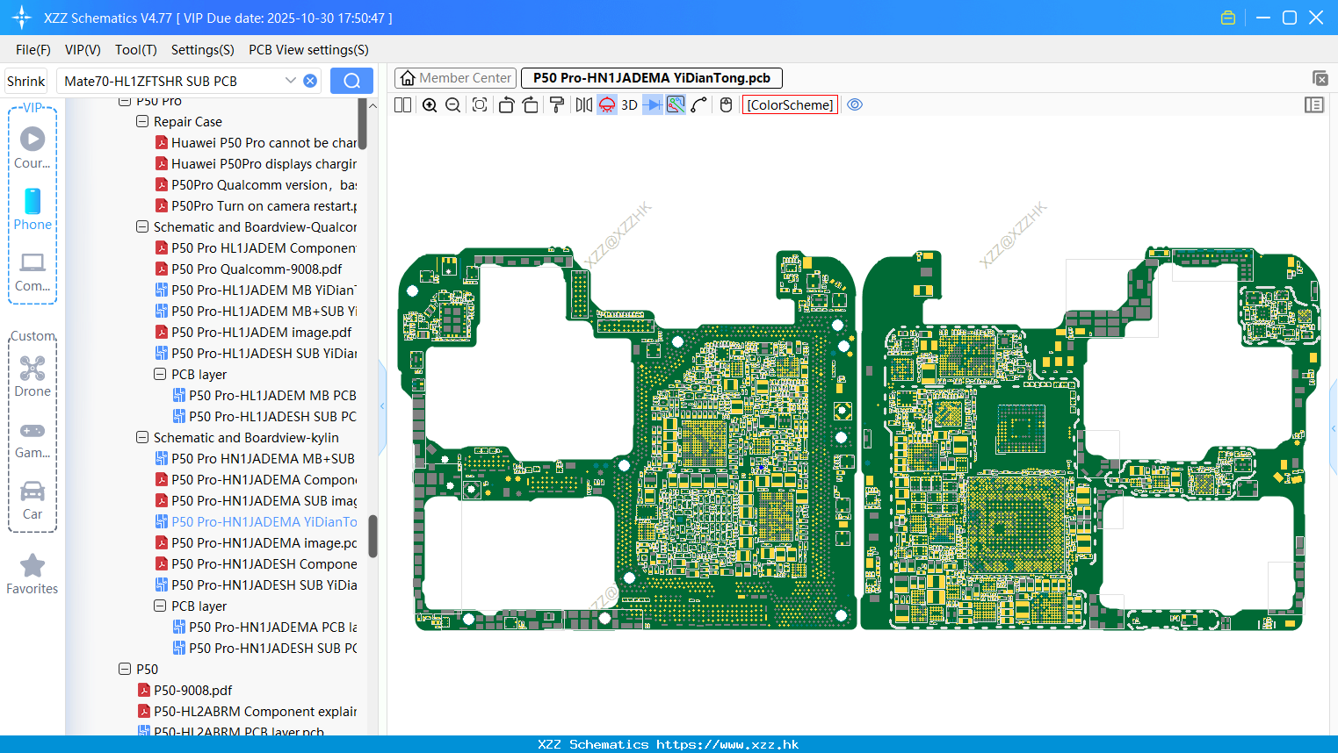1338x753 pixels.
Task: Open the Settings(S) menu
Action: pos(203,50)
